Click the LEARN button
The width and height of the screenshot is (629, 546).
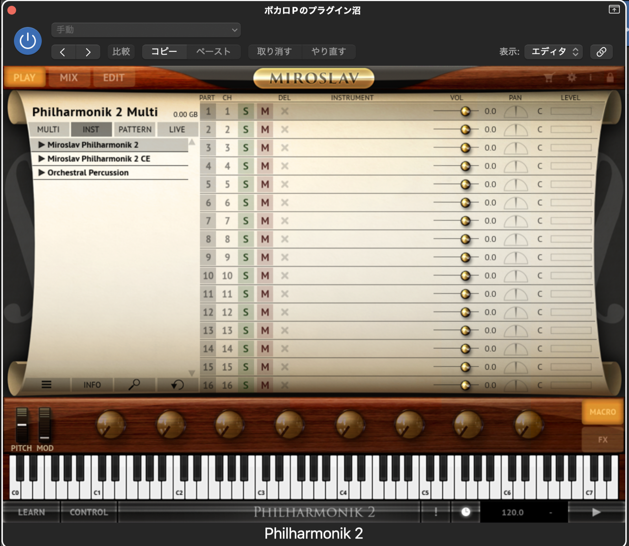[31, 512]
